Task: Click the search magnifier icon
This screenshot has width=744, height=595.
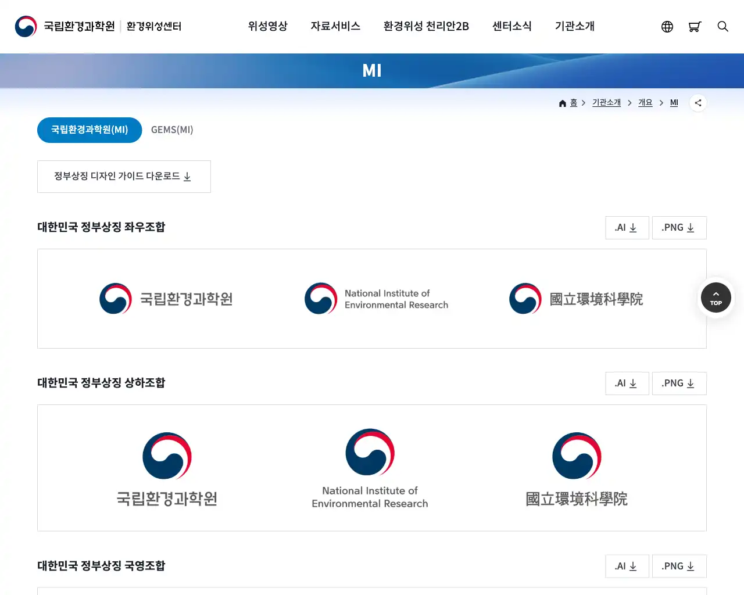Action: click(722, 27)
